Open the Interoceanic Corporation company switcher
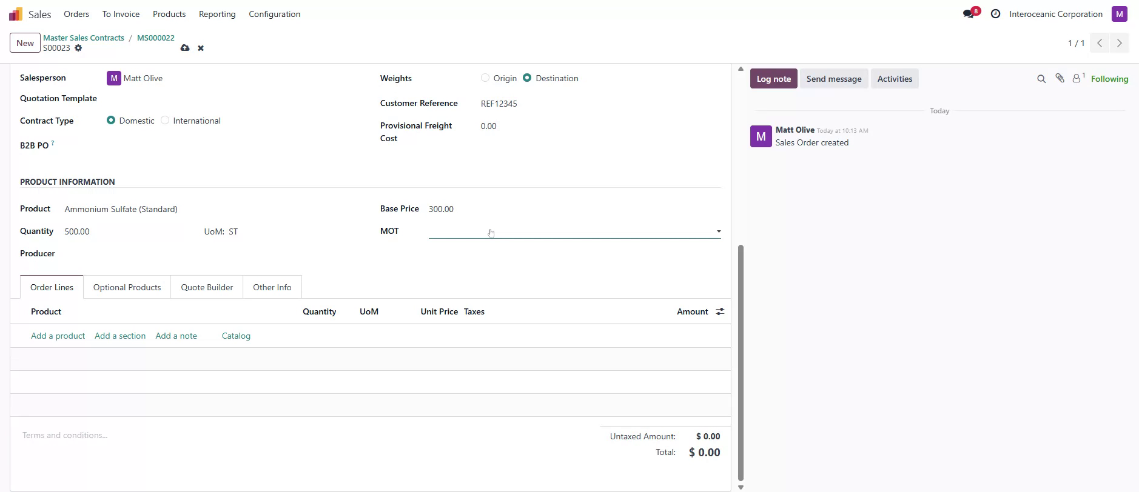The height and width of the screenshot is (492, 1139). point(1056,14)
